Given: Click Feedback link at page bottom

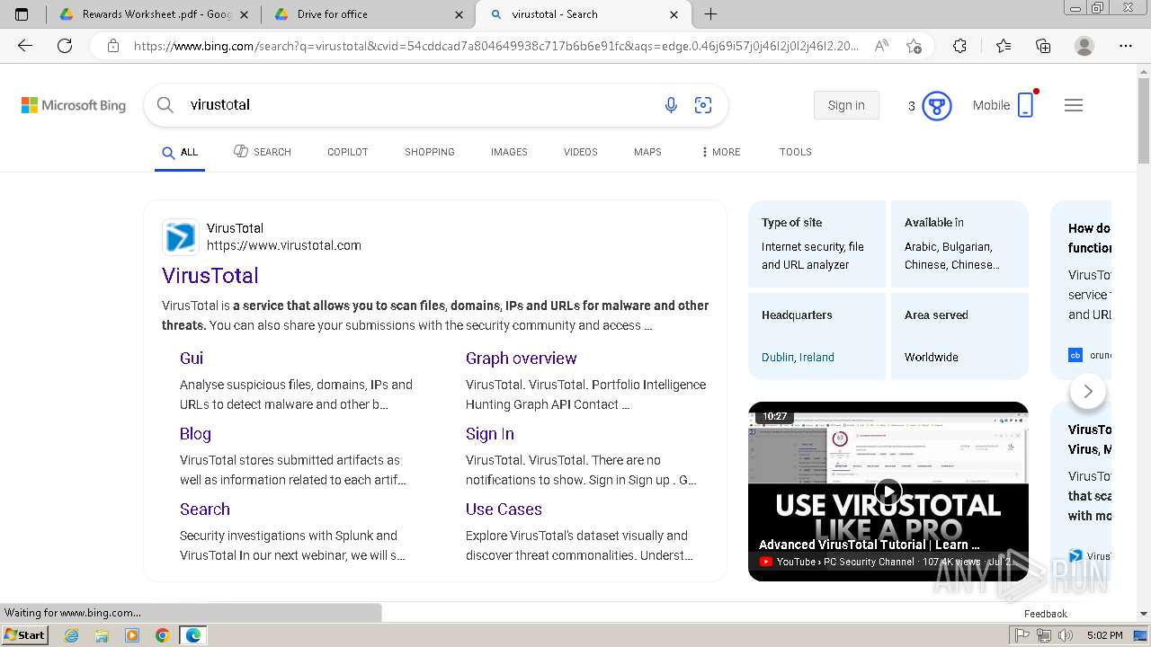Looking at the screenshot, I should point(1046,614).
